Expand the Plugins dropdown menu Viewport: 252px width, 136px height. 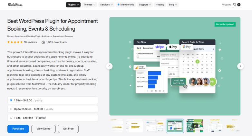click(x=73, y=5)
